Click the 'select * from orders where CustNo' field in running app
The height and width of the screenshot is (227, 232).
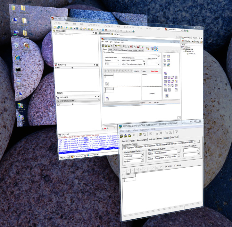click(x=162, y=158)
